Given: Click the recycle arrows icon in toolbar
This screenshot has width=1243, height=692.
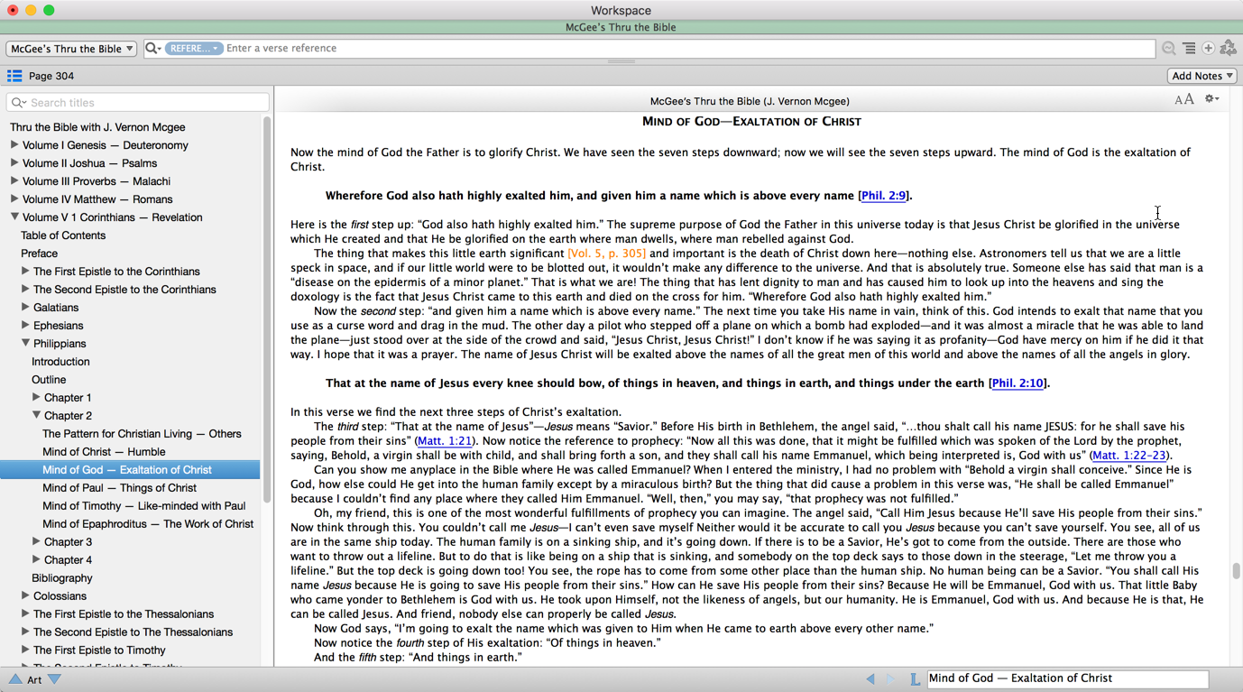Looking at the screenshot, I should point(1228,48).
